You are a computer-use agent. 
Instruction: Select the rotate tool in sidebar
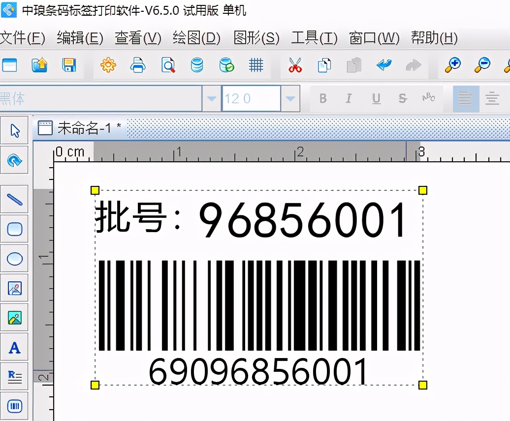[x=15, y=160]
